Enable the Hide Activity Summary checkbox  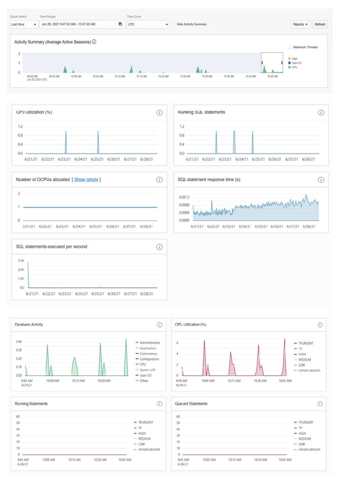pos(173,24)
